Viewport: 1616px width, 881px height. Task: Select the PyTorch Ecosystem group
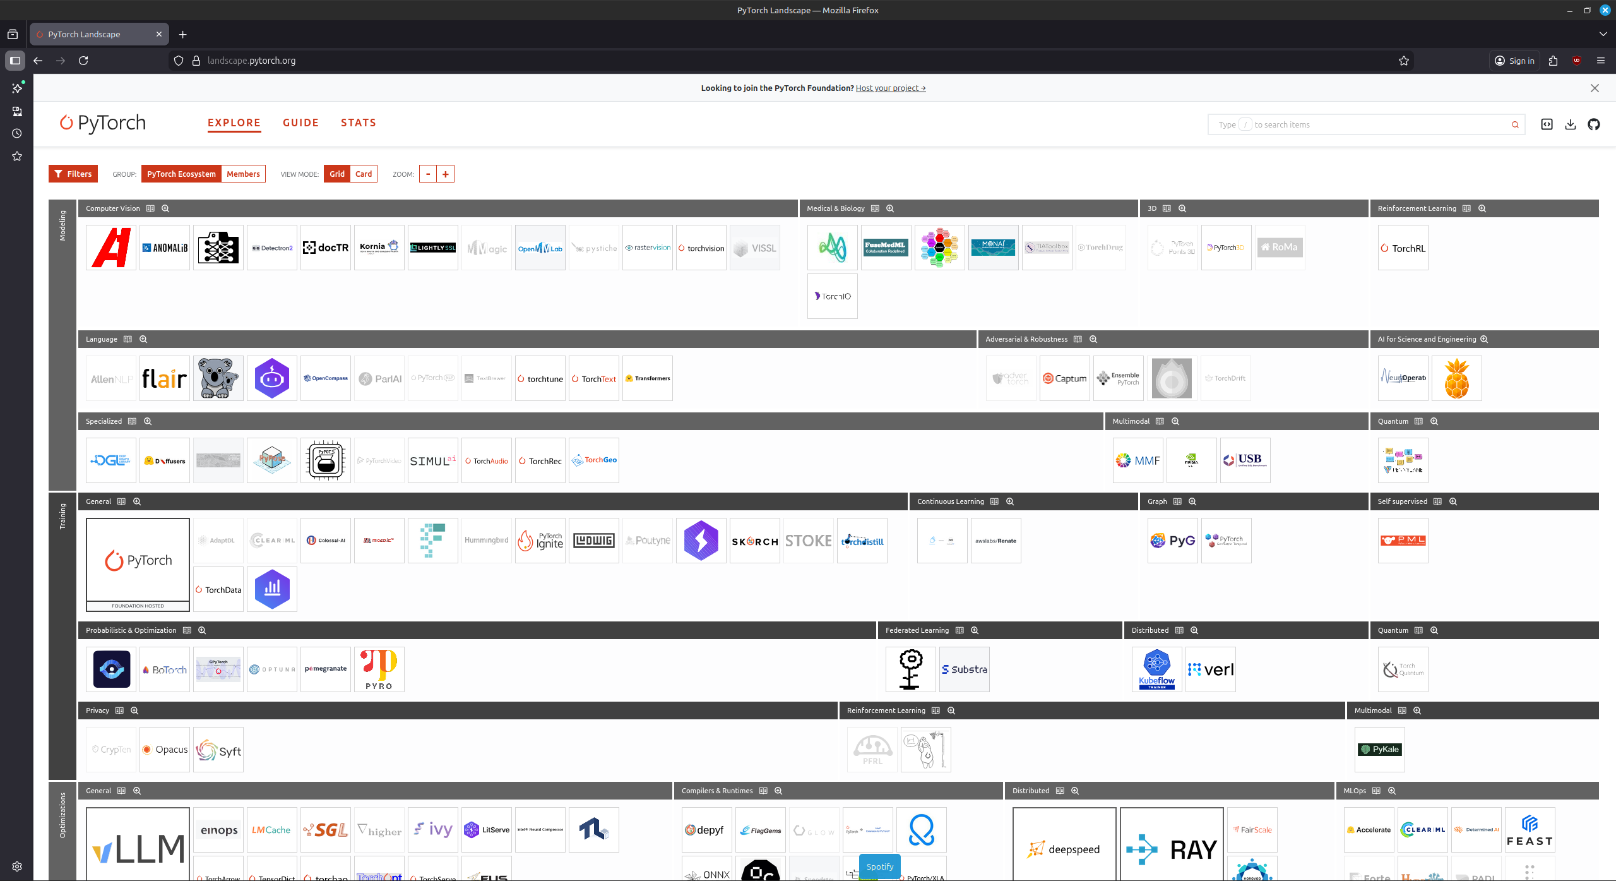(x=181, y=174)
